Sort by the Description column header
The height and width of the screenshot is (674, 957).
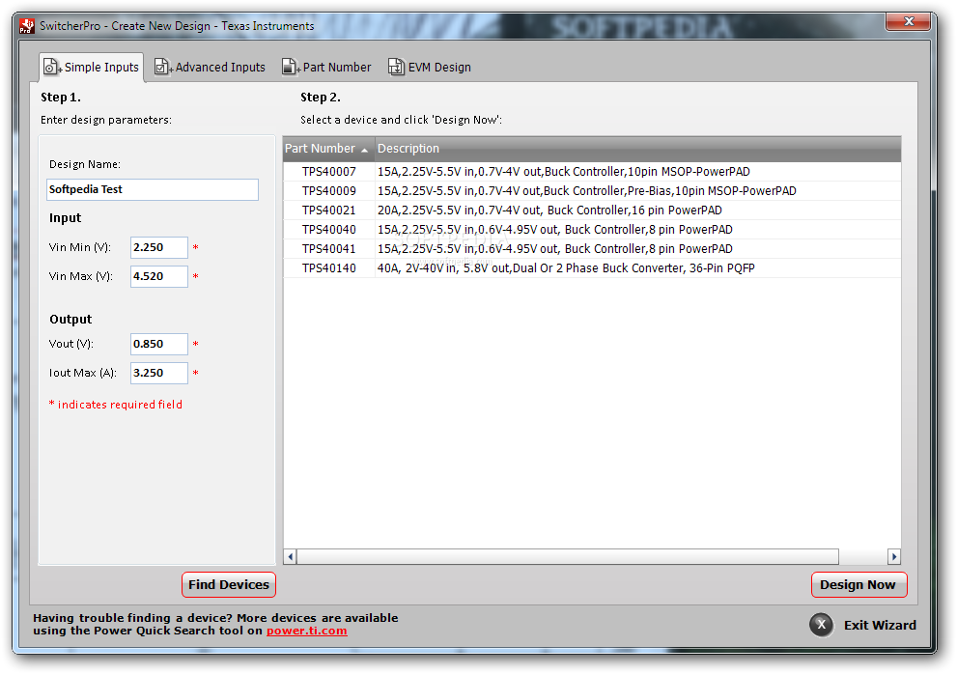(x=637, y=149)
